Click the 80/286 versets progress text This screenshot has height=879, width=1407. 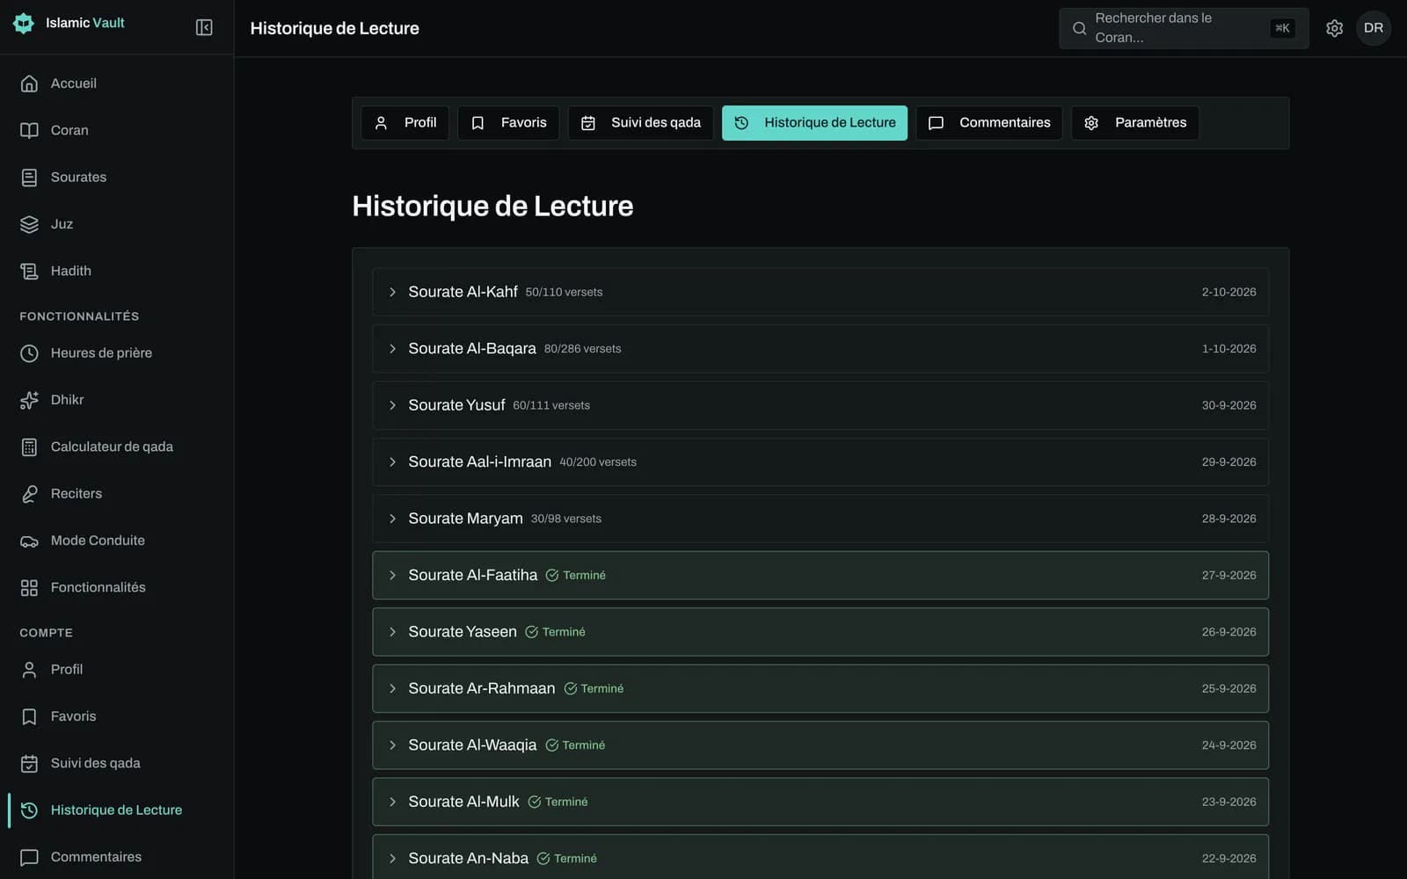(582, 349)
